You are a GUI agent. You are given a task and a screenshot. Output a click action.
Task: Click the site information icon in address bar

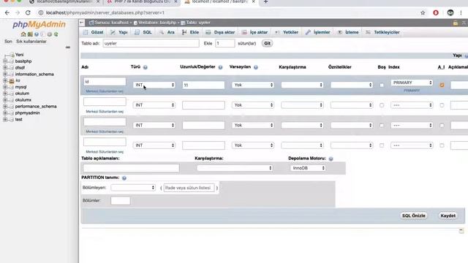pyautogui.click(x=41, y=13)
